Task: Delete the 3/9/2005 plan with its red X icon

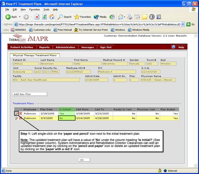Action: 21,118
